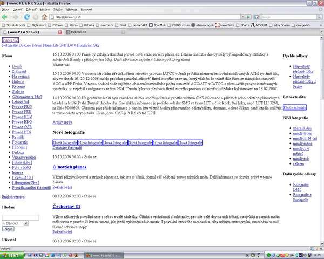Click the system tray clock
Viewport: 324px width, 259px height.
(317, 255)
